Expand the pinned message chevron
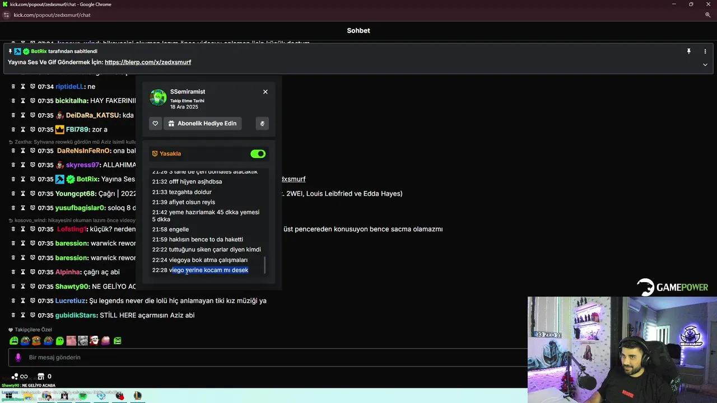This screenshot has height=403, width=717. 705,64
